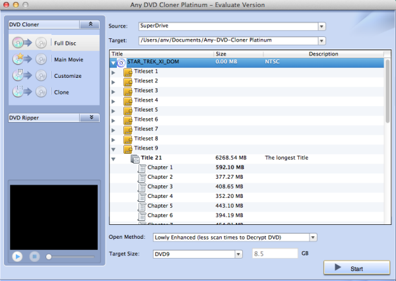This screenshot has height=281, width=396.
Task: Click the Chapter 5 document icon
Action: point(142,206)
